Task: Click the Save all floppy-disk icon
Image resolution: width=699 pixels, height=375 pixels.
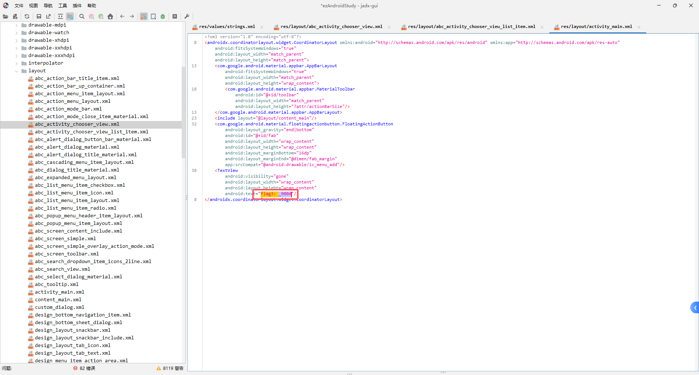Action: pyautogui.click(x=39, y=16)
